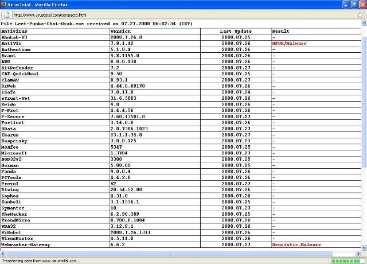Click the horizontal scrollbar thumb
The height and width of the screenshot is (264, 367).
pyautogui.click(x=170, y=254)
